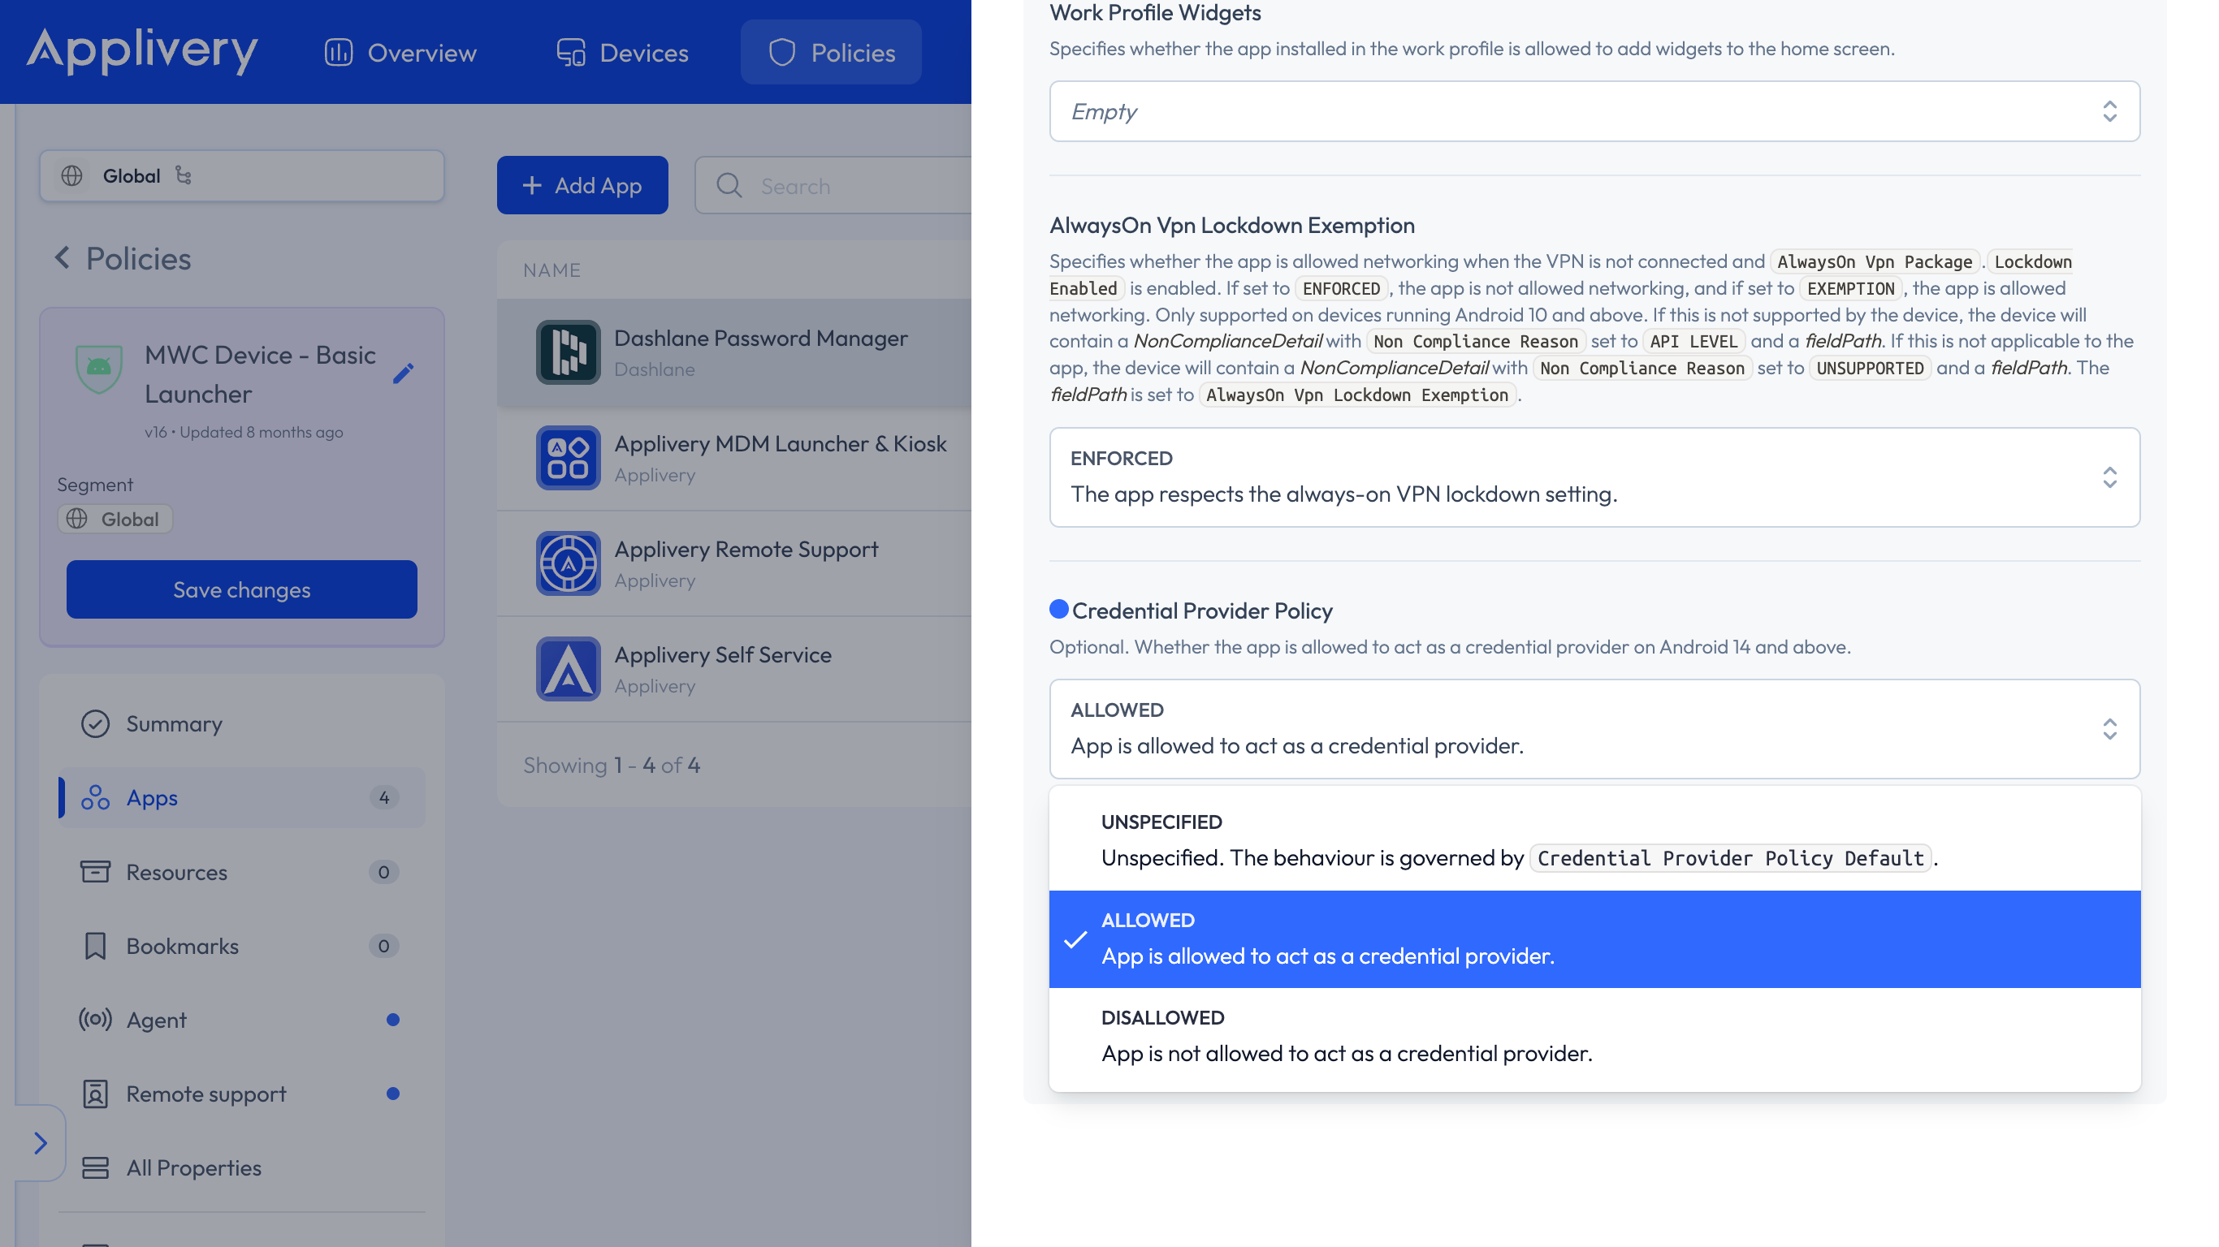Go back using the Policies chevron
This screenshot has width=2219, height=1247.
[62, 257]
